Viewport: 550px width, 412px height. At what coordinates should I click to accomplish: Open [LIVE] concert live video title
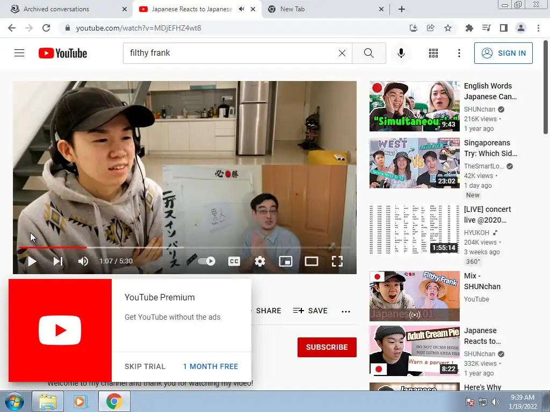[x=487, y=215]
